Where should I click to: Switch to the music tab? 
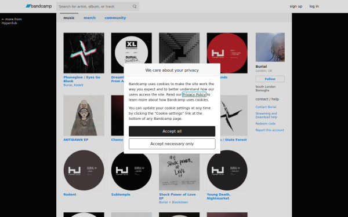pos(69,18)
